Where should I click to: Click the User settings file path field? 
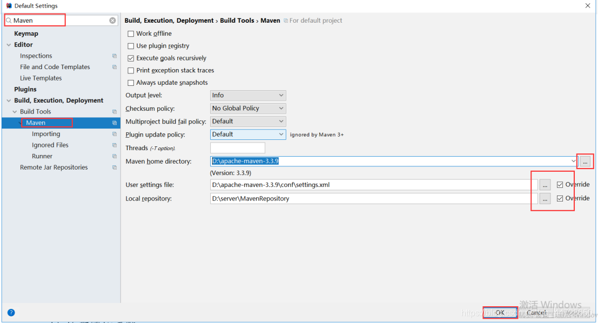click(x=374, y=185)
